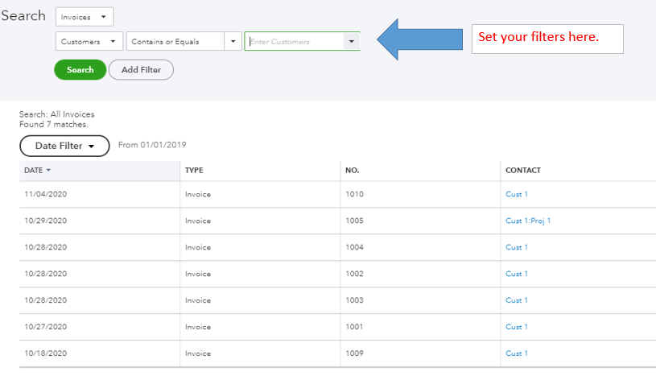Open the Customers filter field dropdown

pyautogui.click(x=89, y=41)
